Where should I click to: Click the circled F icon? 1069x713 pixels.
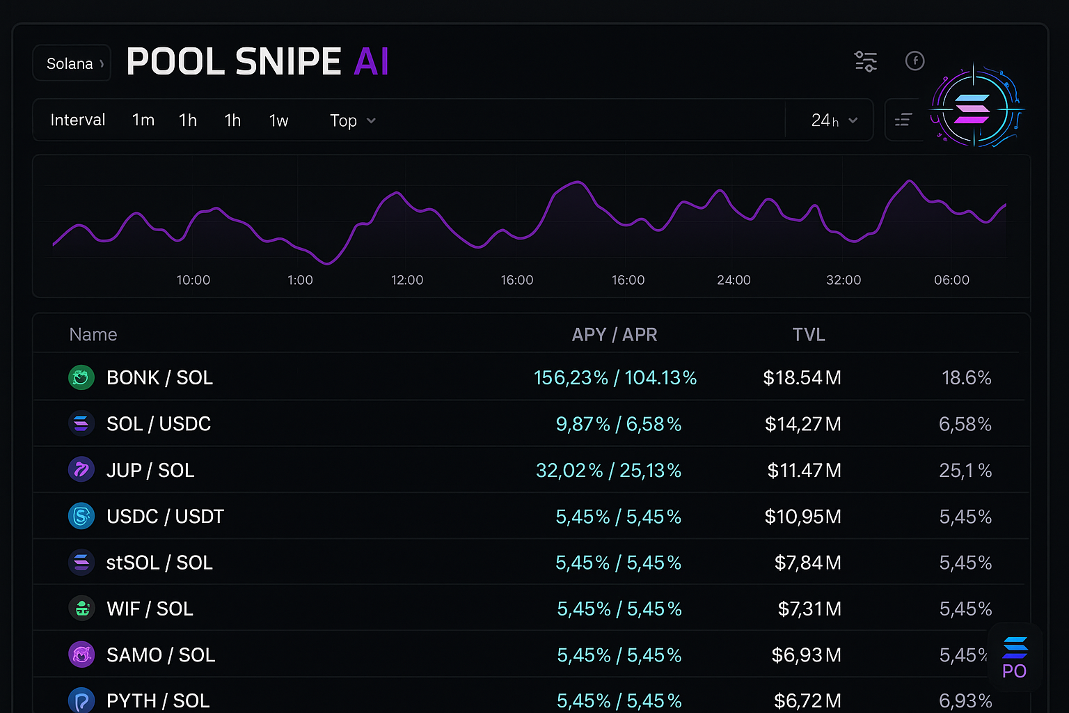(x=914, y=61)
